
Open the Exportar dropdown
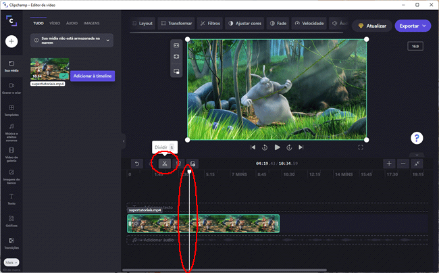pos(413,26)
